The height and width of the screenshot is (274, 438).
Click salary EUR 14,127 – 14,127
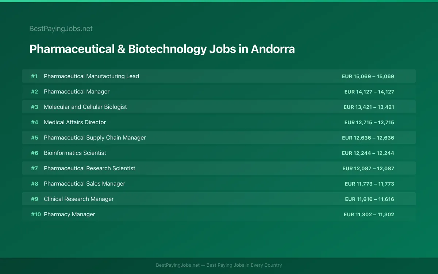coord(369,92)
